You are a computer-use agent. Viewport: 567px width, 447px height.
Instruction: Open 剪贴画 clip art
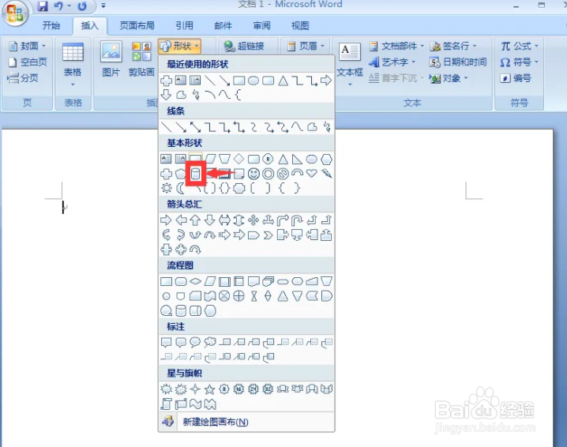pos(141,59)
